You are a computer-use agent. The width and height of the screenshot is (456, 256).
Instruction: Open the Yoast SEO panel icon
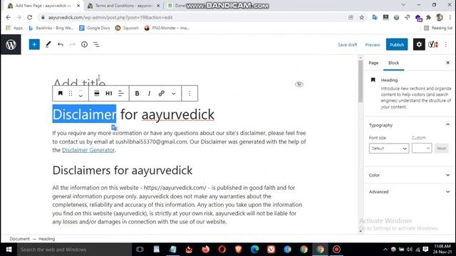pyautogui.click(x=433, y=44)
